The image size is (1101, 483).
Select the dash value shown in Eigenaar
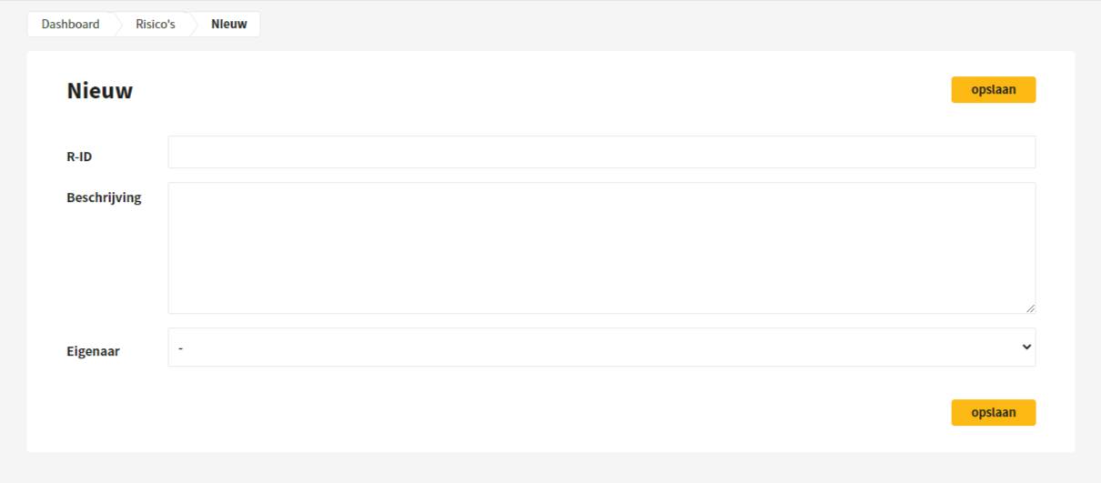click(181, 347)
